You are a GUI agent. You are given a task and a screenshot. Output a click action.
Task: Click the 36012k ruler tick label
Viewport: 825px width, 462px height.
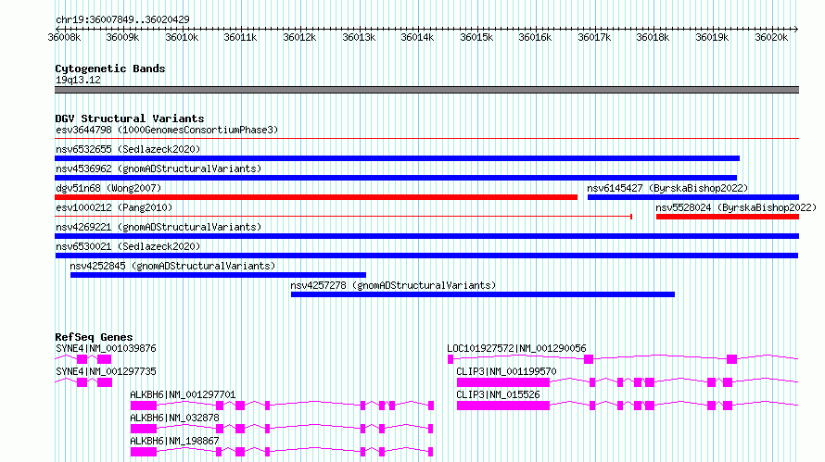click(300, 37)
